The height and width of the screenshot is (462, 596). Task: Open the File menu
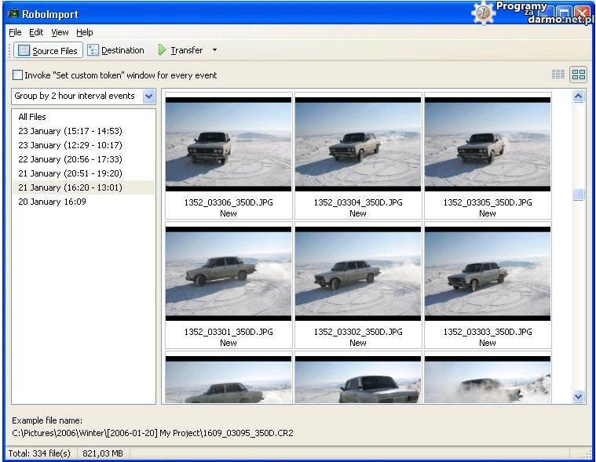pyautogui.click(x=15, y=32)
